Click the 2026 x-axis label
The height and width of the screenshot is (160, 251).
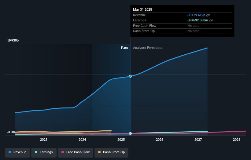coord(160,140)
